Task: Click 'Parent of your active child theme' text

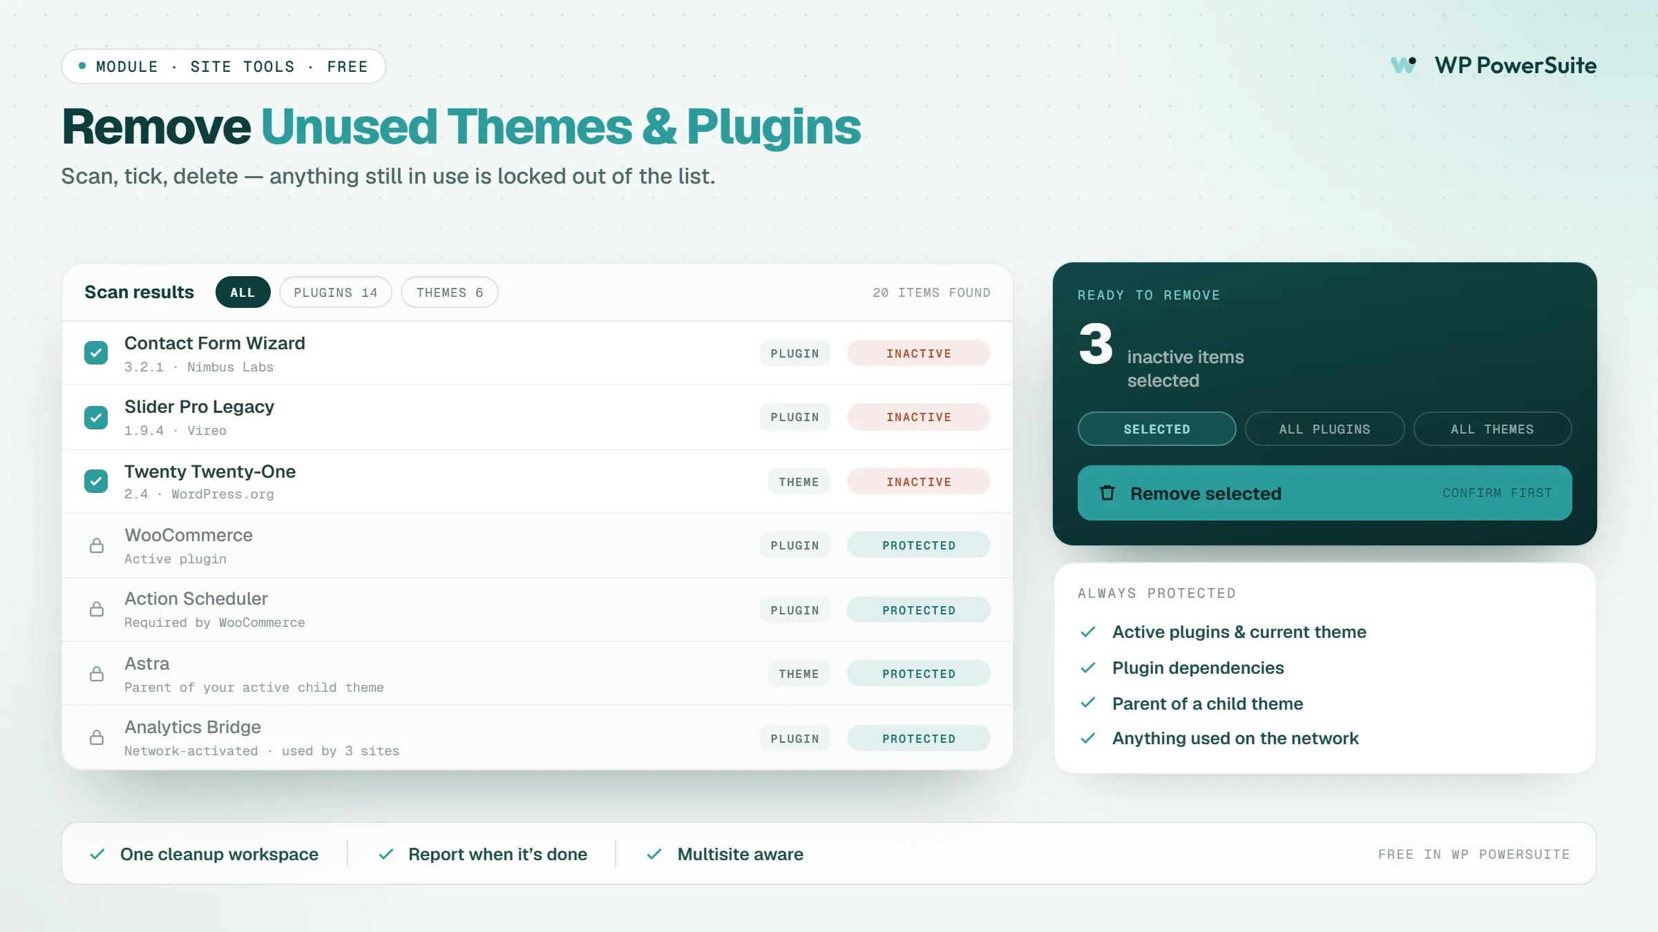Action: coord(254,688)
